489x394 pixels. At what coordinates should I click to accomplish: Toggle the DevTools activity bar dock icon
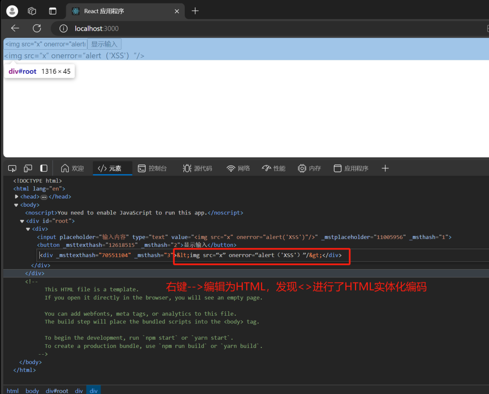(43, 168)
